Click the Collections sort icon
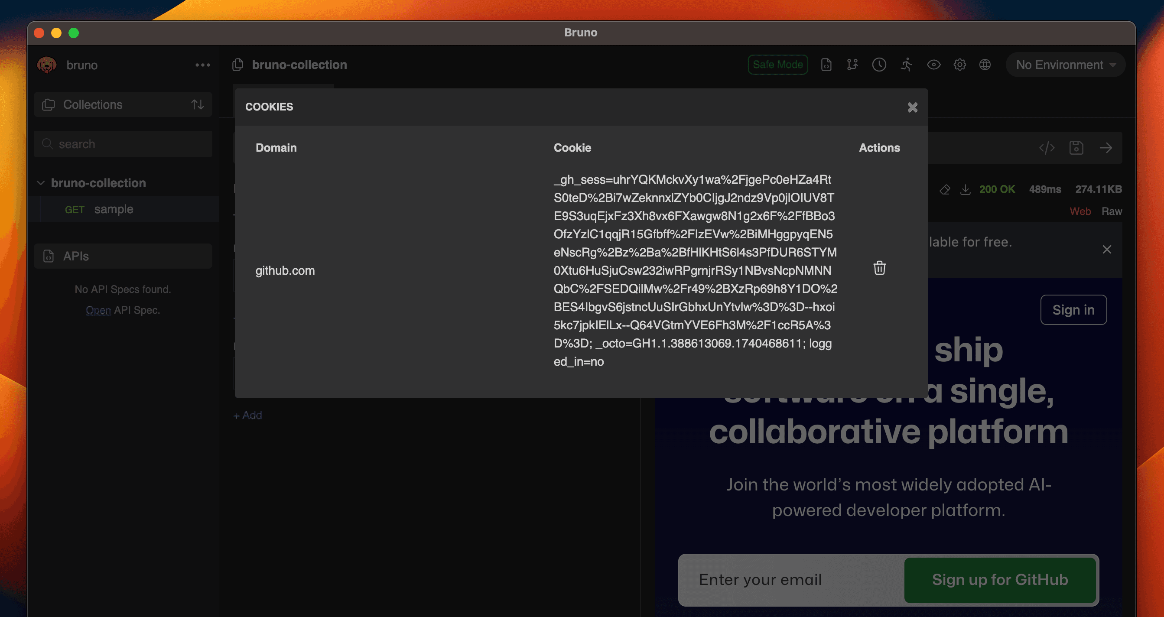The height and width of the screenshot is (617, 1164). tap(198, 104)
